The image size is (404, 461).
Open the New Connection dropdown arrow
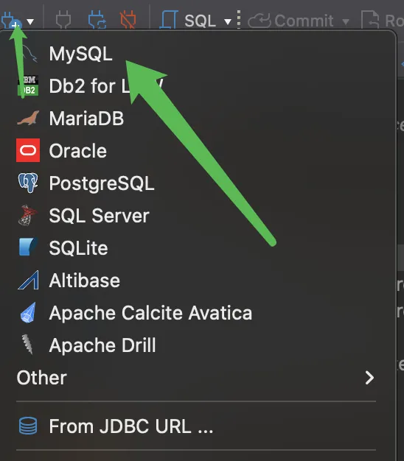point(30,21)
